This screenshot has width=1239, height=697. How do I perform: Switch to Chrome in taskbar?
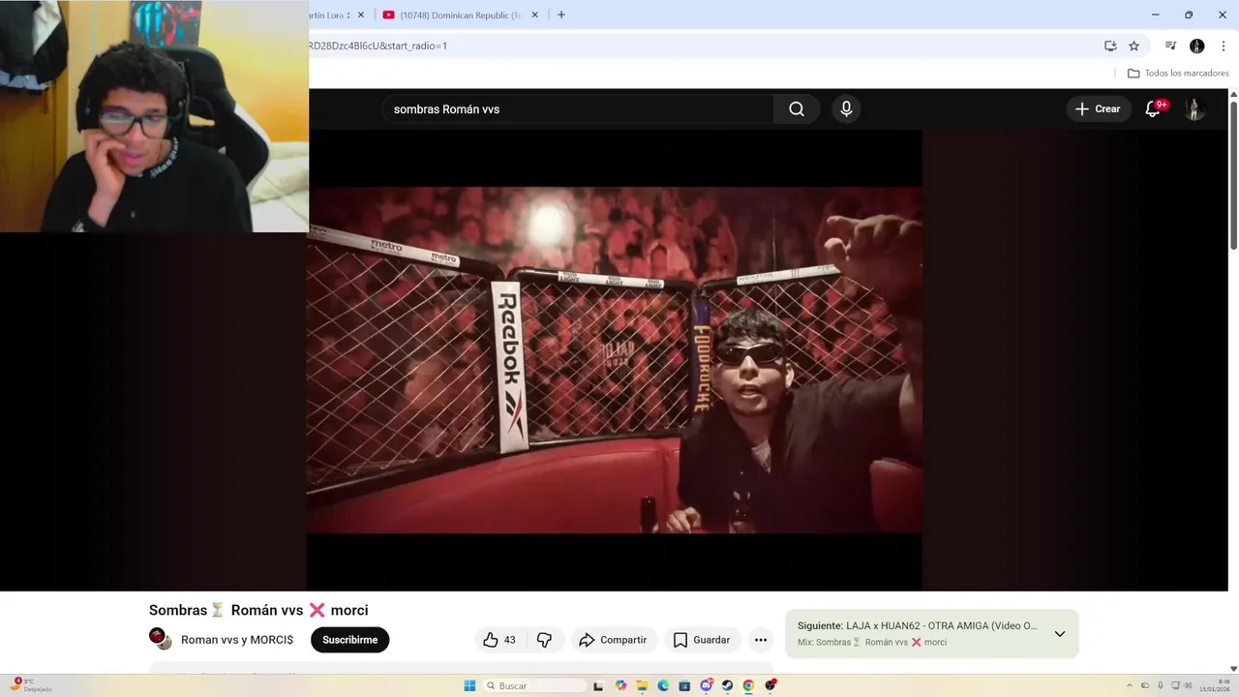(749, 685)
